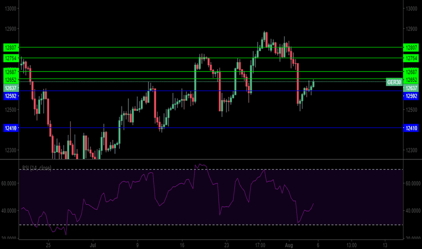Viewport: 422px width, 249px height.
Task: Select the green horizontal line at 12652
Action: (211, 79)
